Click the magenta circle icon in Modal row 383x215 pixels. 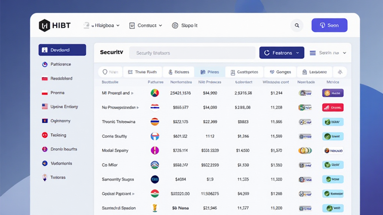coord(154,150)
